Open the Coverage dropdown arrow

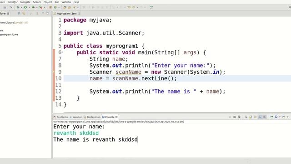coord(37,7)
